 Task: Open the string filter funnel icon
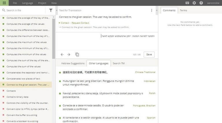(x=51, y=10)
